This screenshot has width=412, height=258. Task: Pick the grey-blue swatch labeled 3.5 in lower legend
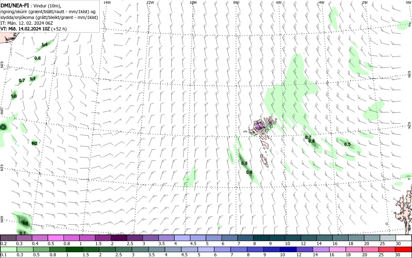pos(157,249)
